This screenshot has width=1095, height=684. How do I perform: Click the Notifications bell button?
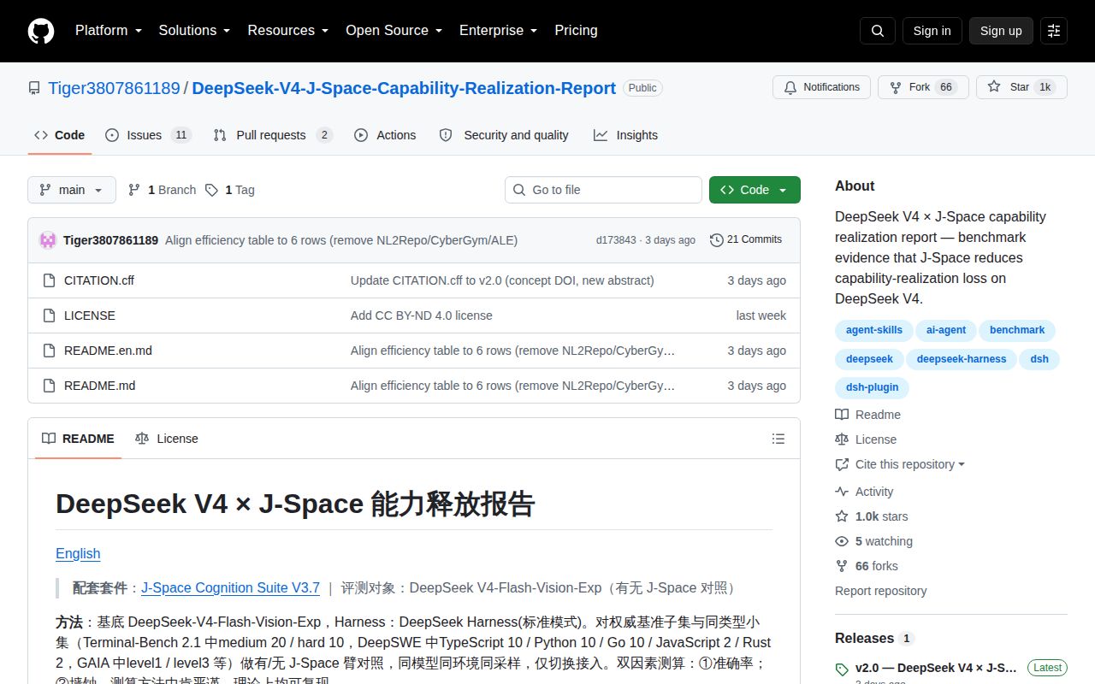tap(822, 87)
